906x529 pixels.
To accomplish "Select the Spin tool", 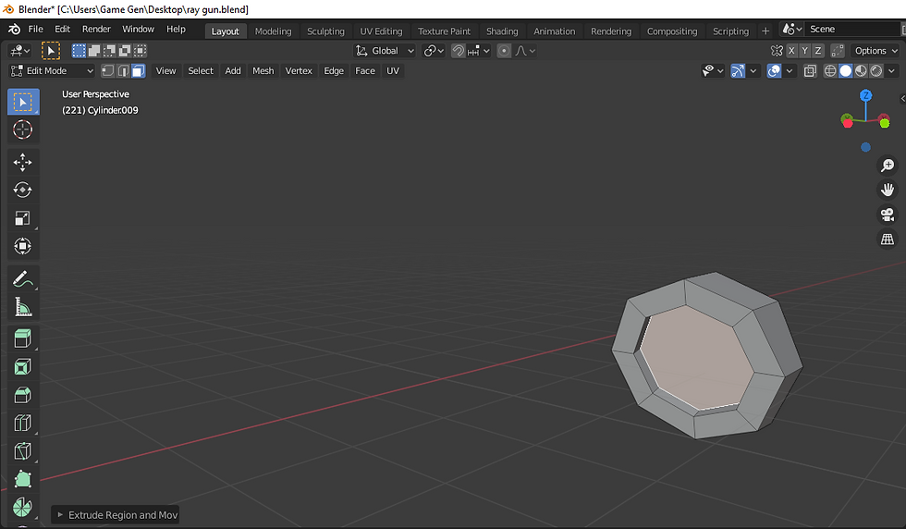I will [23, 507].
